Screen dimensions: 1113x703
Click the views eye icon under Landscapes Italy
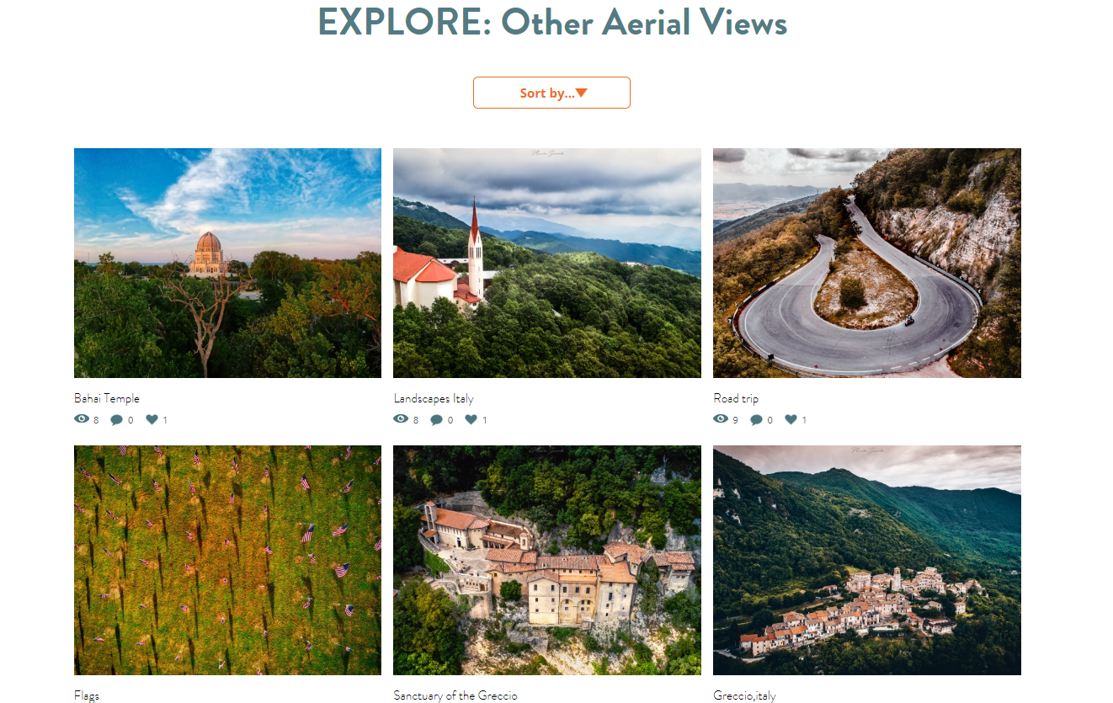click(401, 418)
